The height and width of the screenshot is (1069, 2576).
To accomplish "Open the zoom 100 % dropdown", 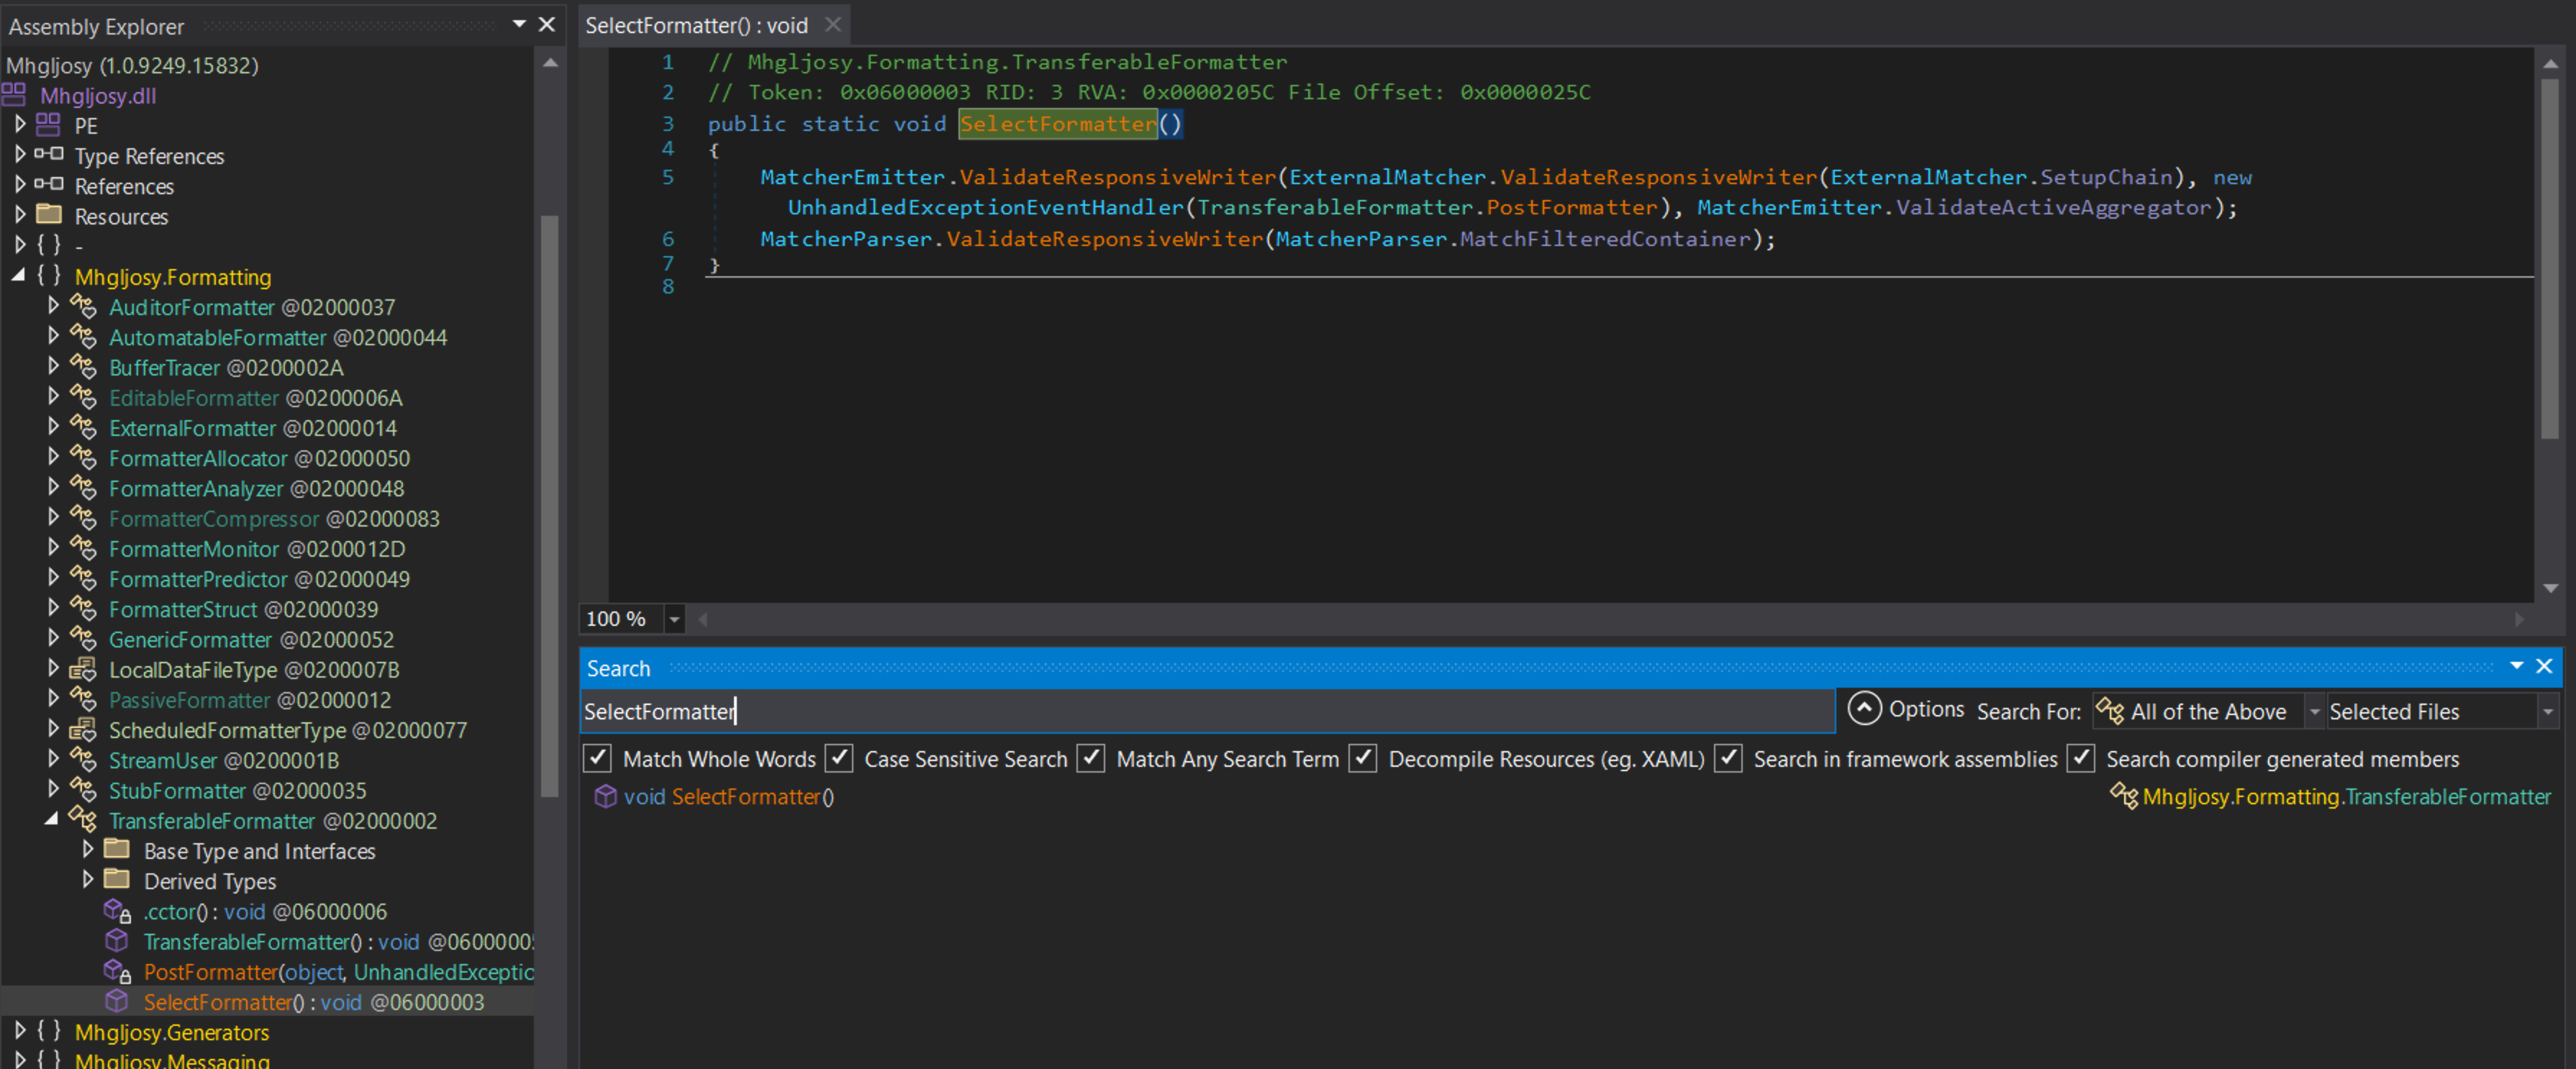I will (675, 619).
